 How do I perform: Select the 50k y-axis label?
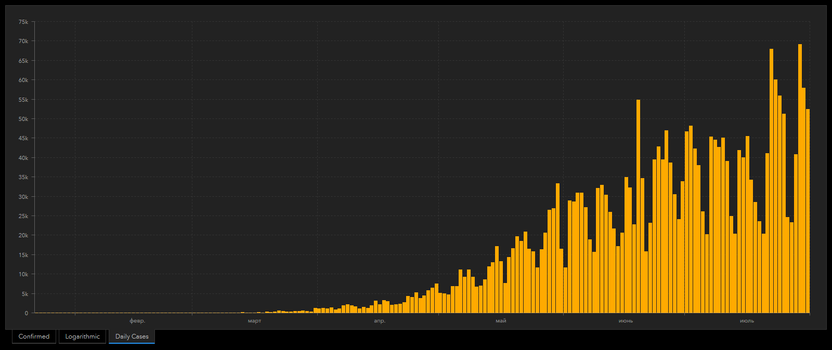23,119
